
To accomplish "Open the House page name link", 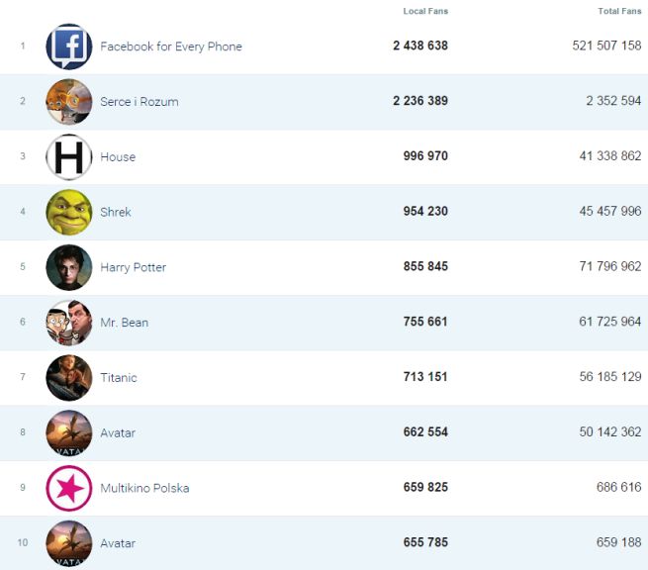I will [118, 157].
